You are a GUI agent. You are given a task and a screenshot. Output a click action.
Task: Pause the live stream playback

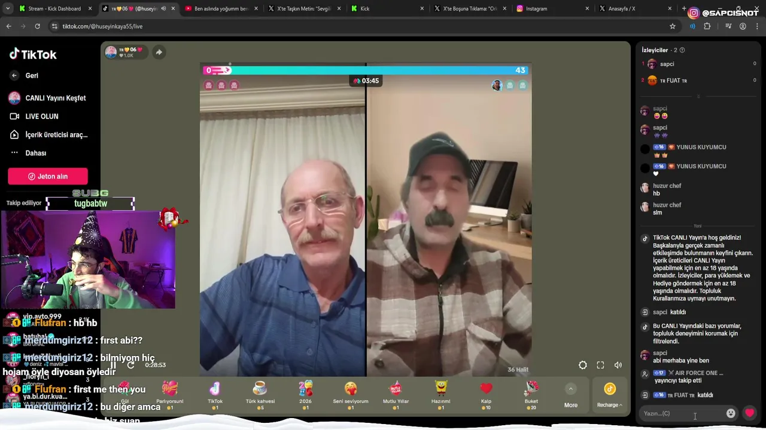tap(113, 365)
